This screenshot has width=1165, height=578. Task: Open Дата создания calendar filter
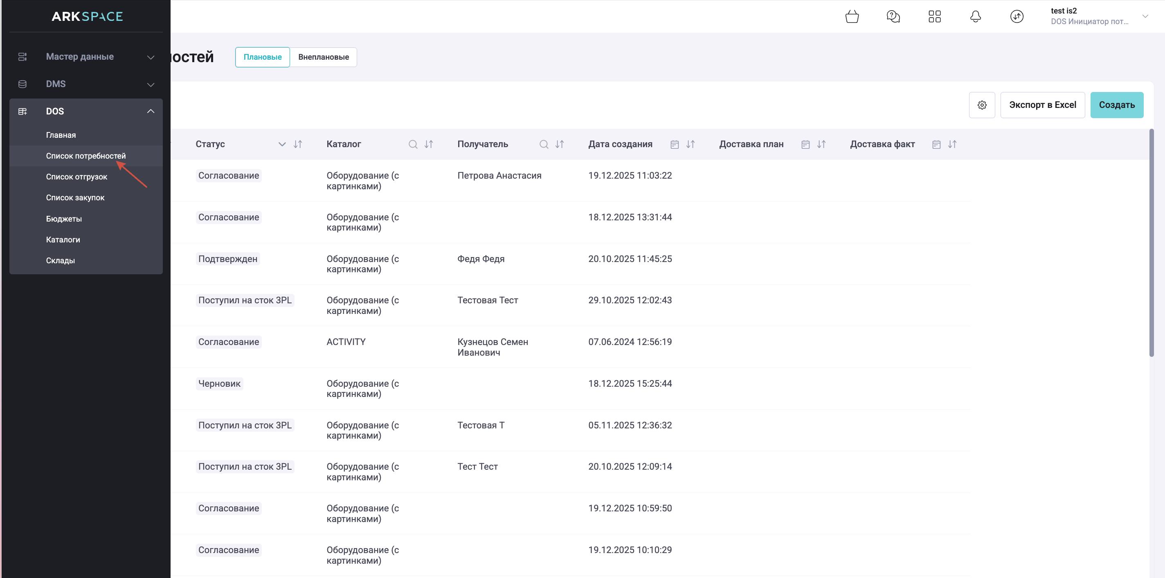click(x=674, y=145)
